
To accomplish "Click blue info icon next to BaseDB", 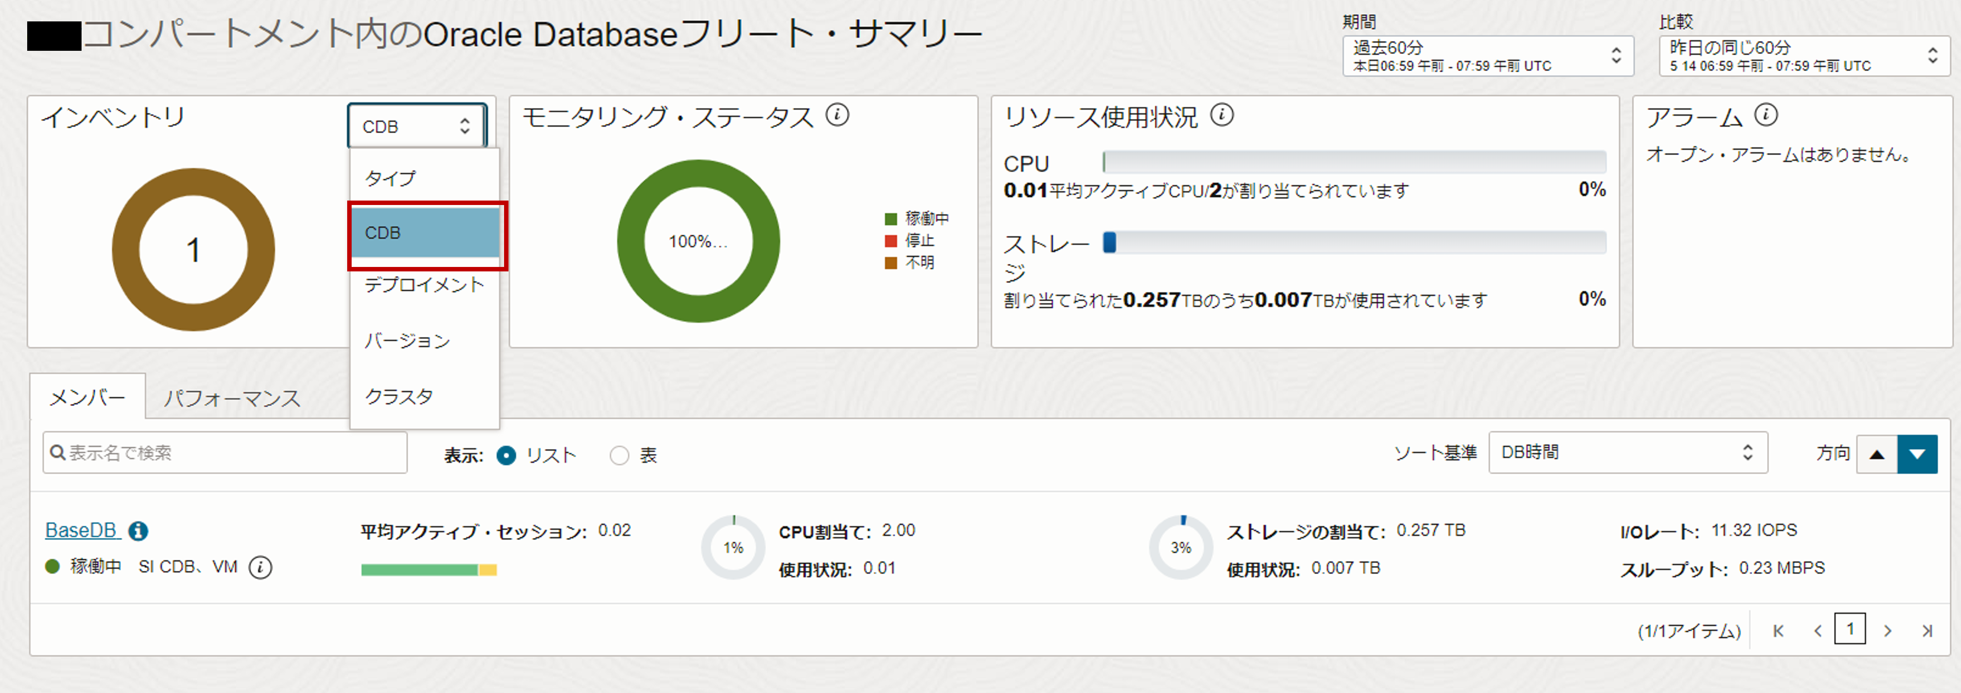I will 138,531.
